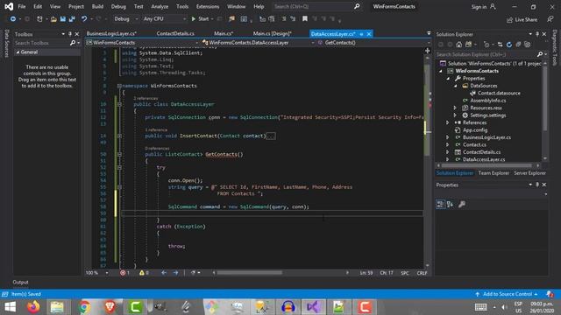Toggle pin on Solution Explorer panel

point(537,34)
